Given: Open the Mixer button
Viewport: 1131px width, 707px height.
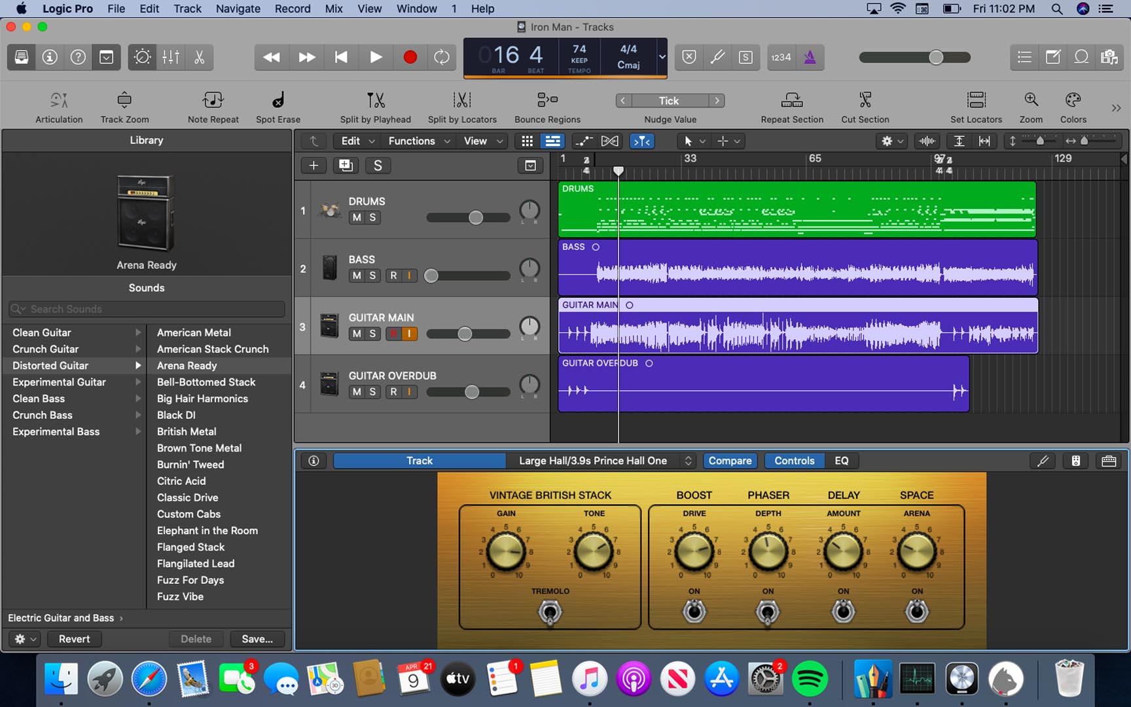Looking at the screenshot, I should [171, 57].
